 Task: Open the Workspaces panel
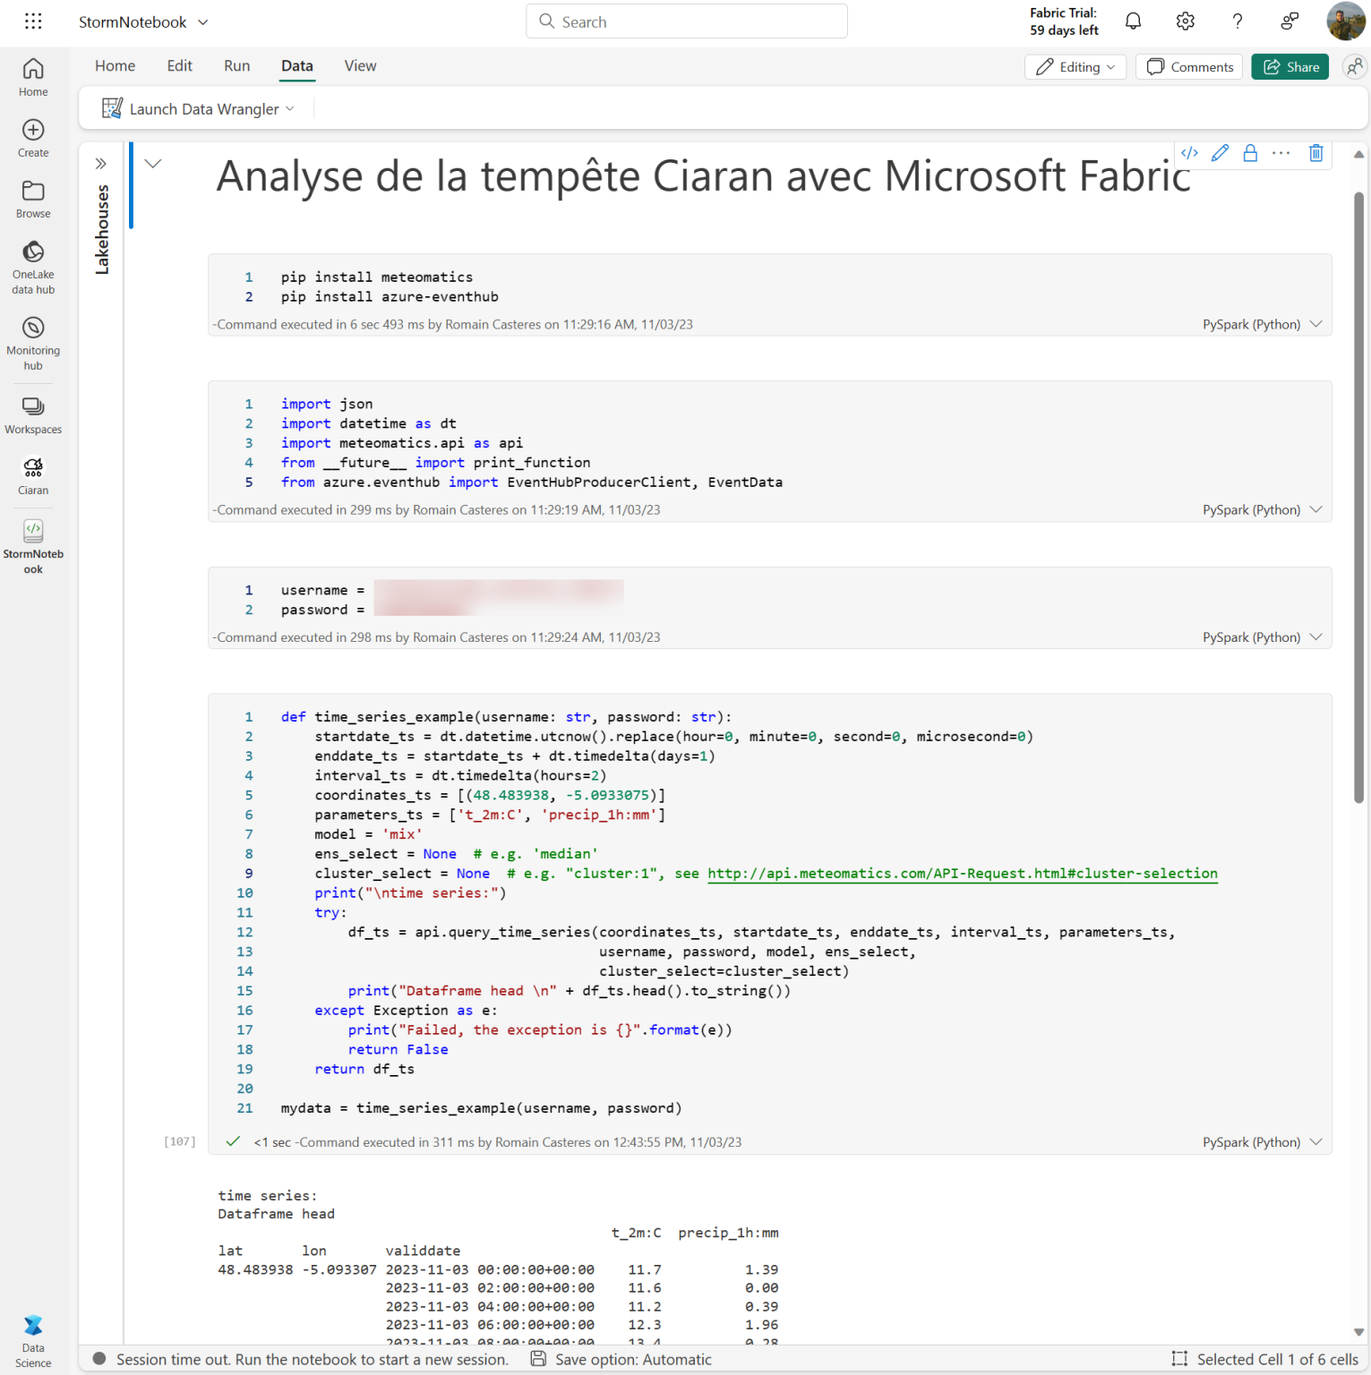point(33,414)
